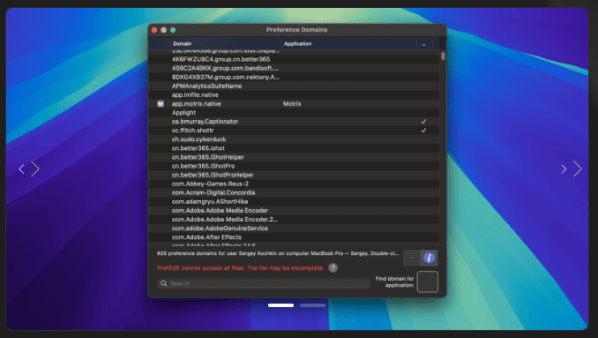Click the red PrefEdit cannot access warning

[x=240, y=267]
